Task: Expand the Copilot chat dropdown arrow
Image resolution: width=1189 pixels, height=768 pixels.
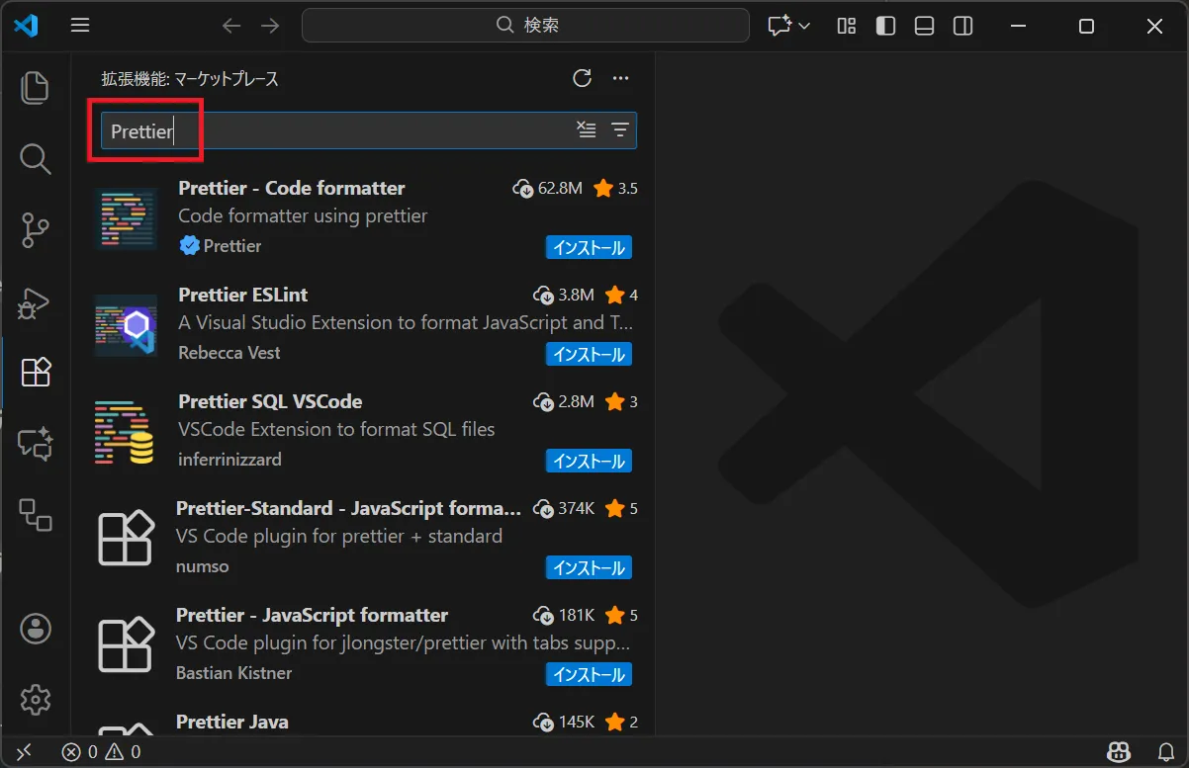Action: click(x=804, y=27)
